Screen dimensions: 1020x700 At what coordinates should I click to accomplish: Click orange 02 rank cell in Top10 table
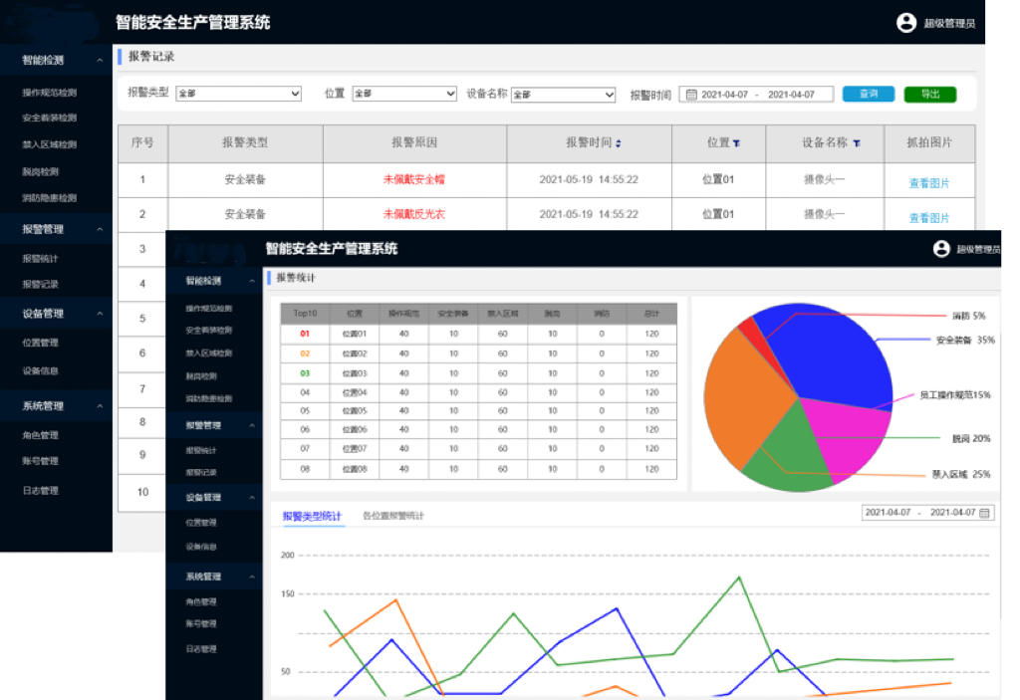pyautogui.click(x=305, y=353)
